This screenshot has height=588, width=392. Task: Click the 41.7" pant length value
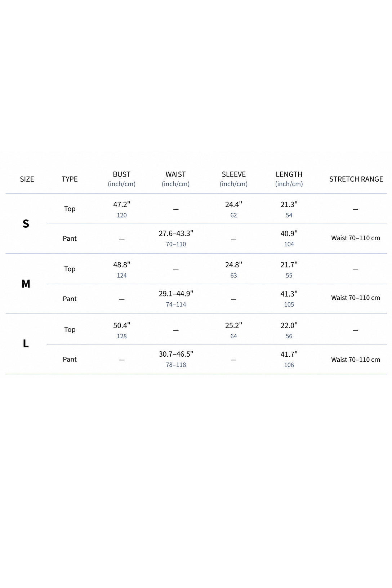[x=289, y=355]
